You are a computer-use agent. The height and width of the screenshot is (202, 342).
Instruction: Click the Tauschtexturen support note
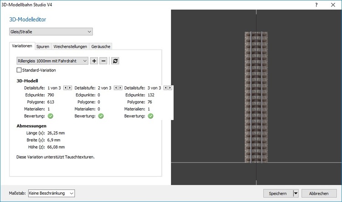tap(55, 157)
